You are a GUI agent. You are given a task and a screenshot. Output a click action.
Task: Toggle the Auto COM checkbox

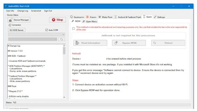[x=46, y=30]
